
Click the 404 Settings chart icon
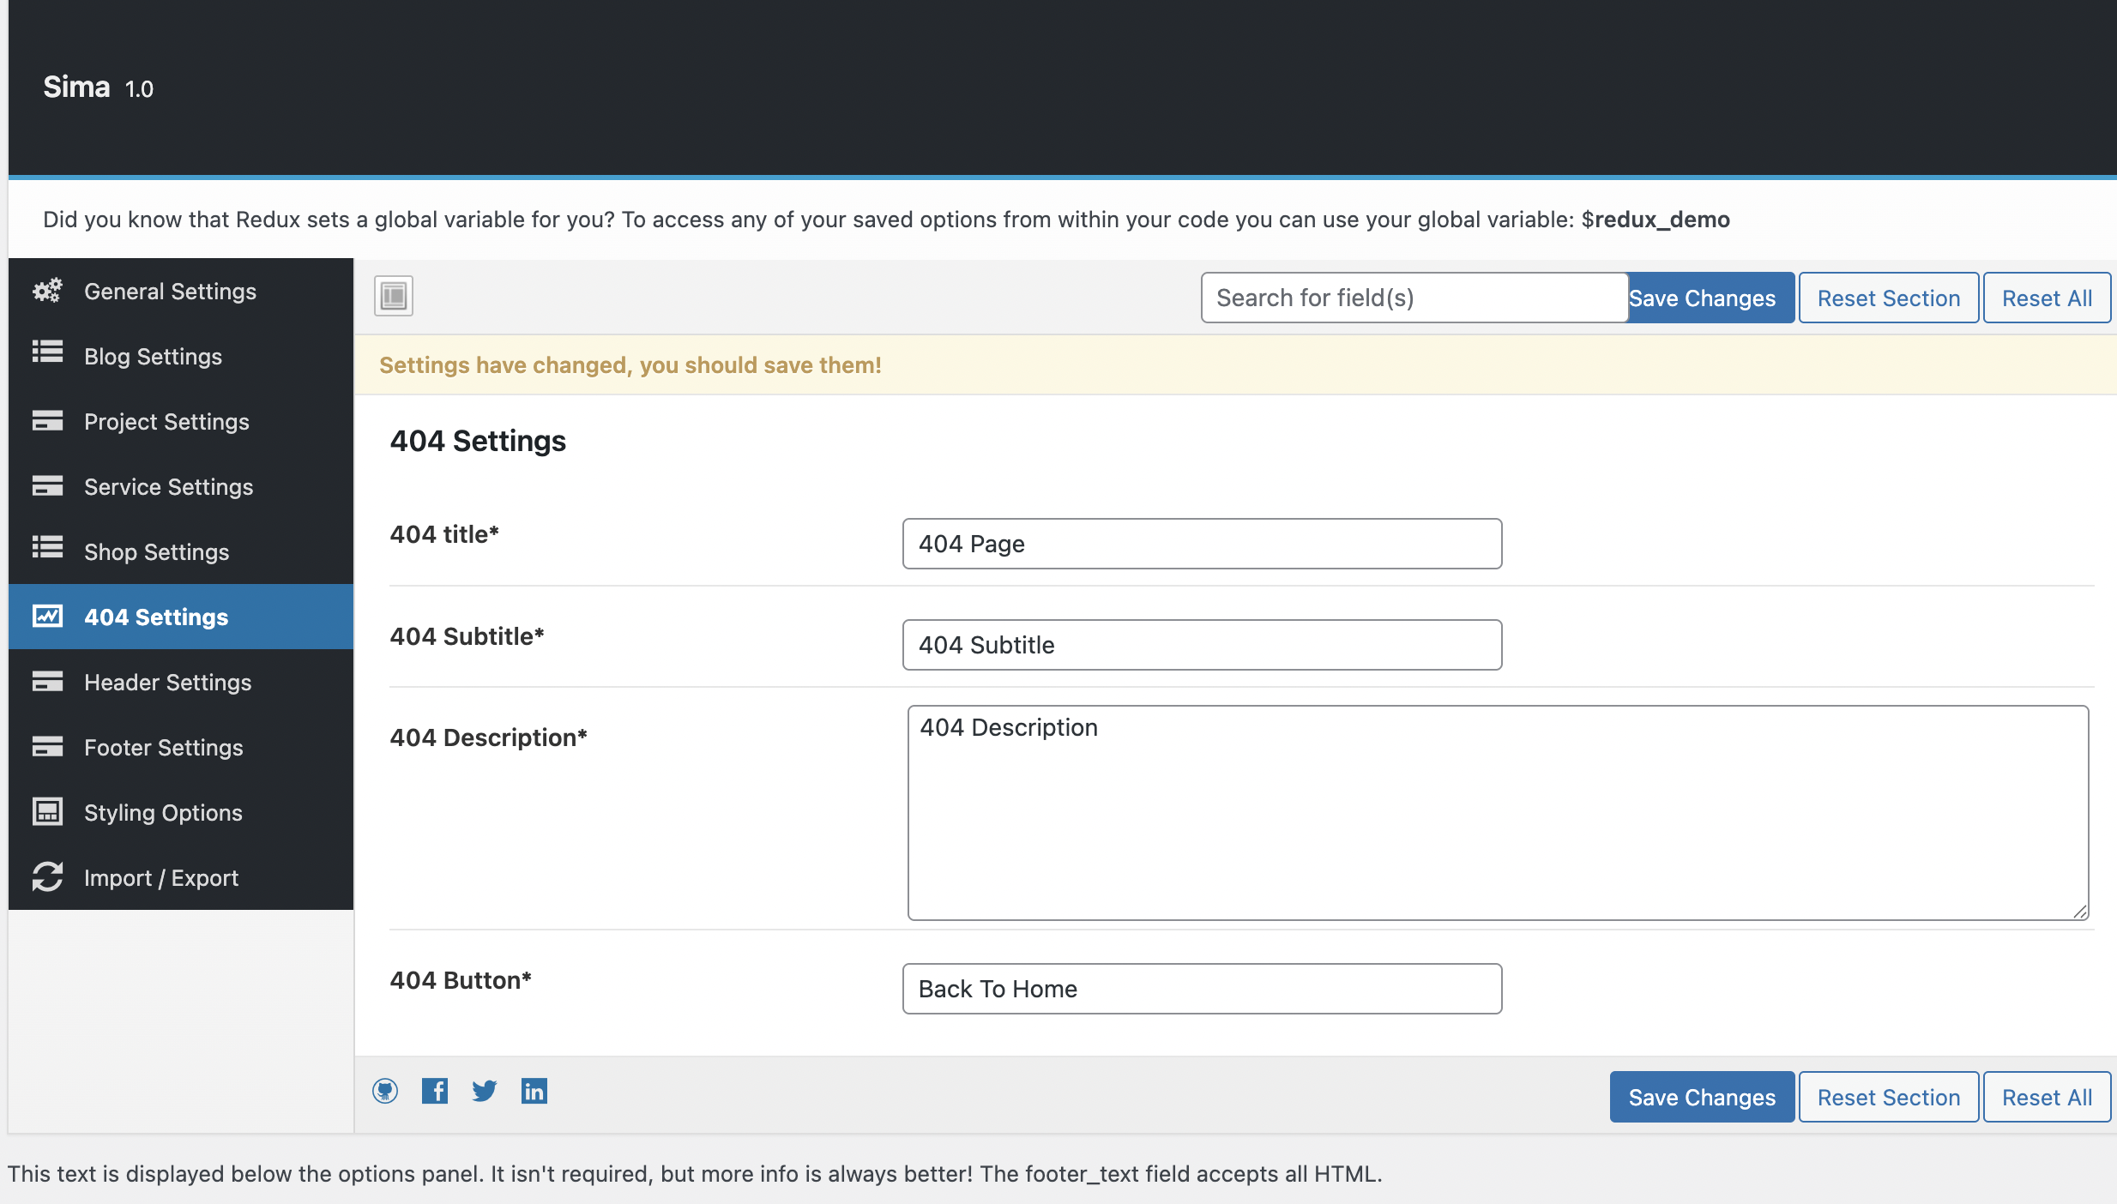click(47, 616)
